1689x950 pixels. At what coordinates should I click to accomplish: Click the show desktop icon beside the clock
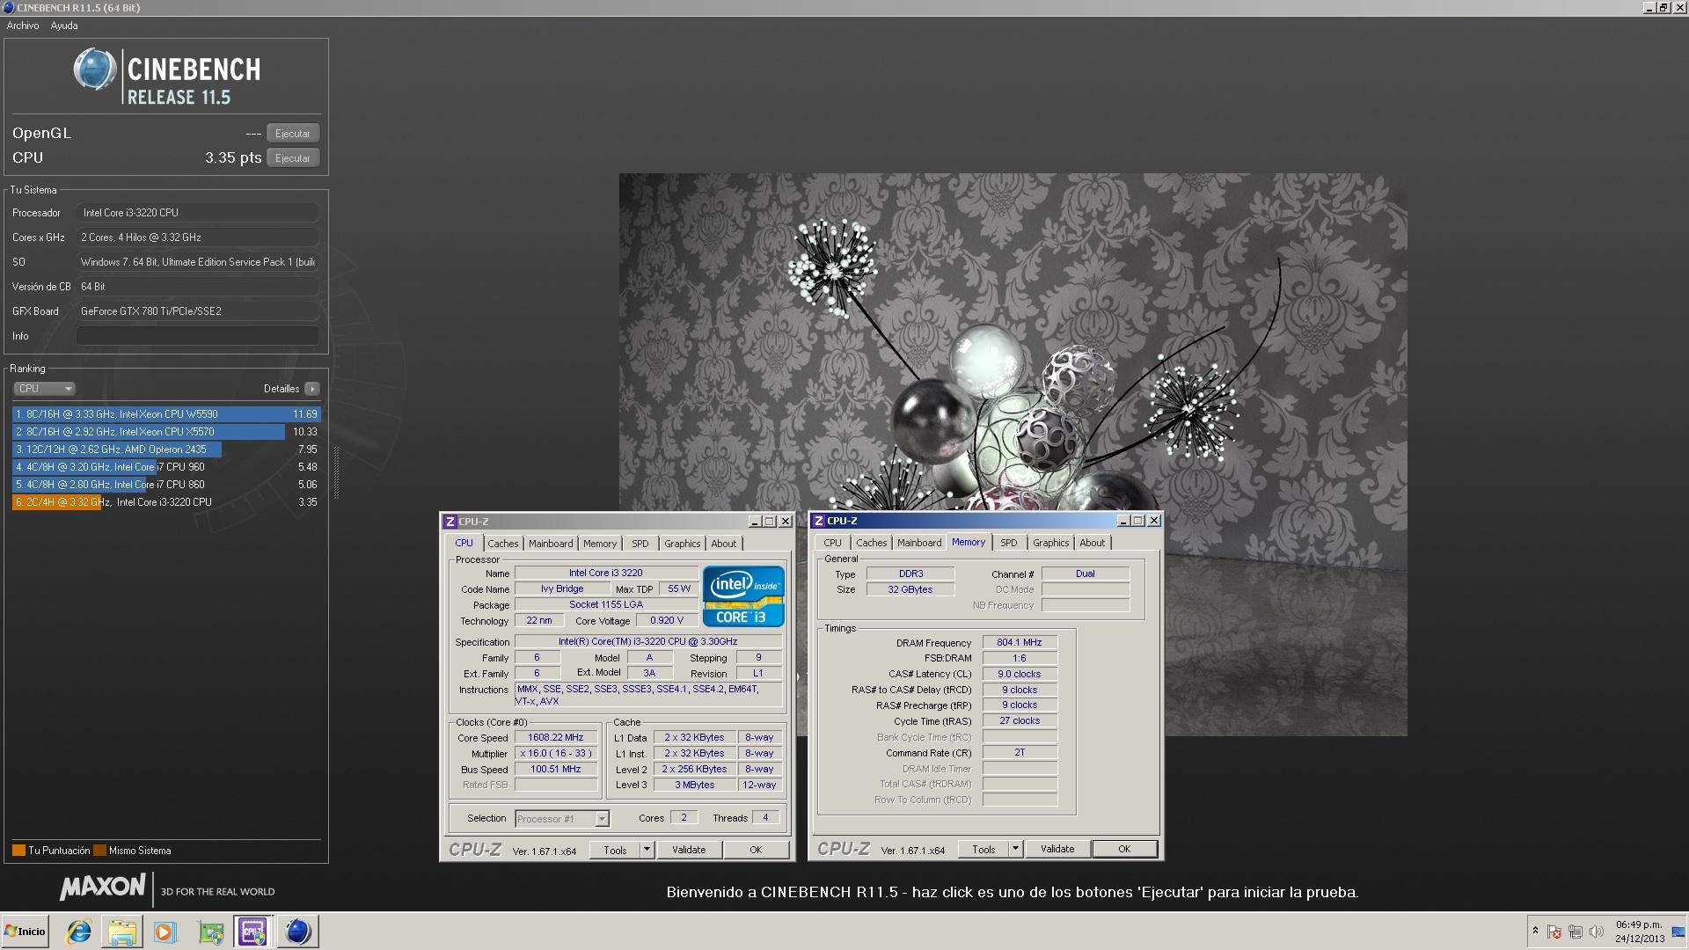coord(1678,932)
